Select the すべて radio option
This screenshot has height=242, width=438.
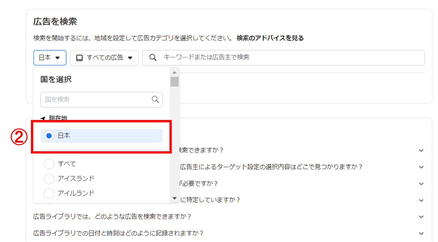click(x=49, y=164)
